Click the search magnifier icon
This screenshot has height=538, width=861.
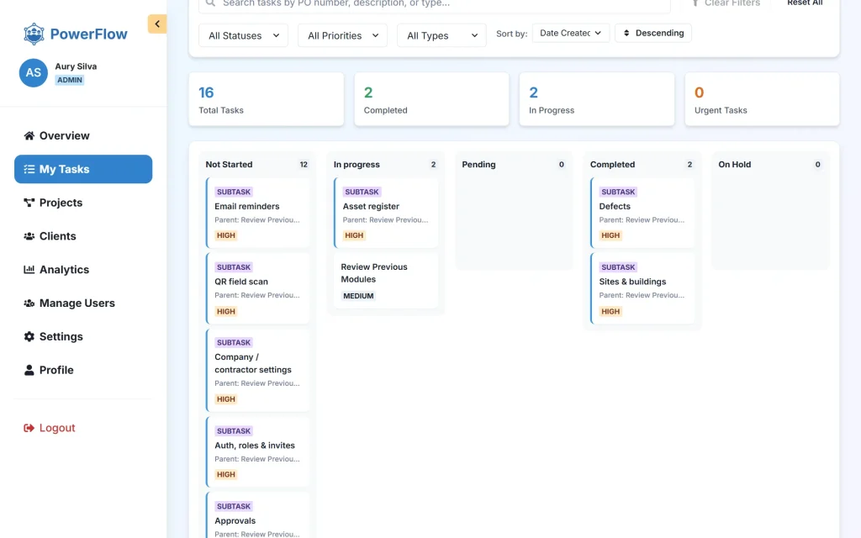[210, 3]
